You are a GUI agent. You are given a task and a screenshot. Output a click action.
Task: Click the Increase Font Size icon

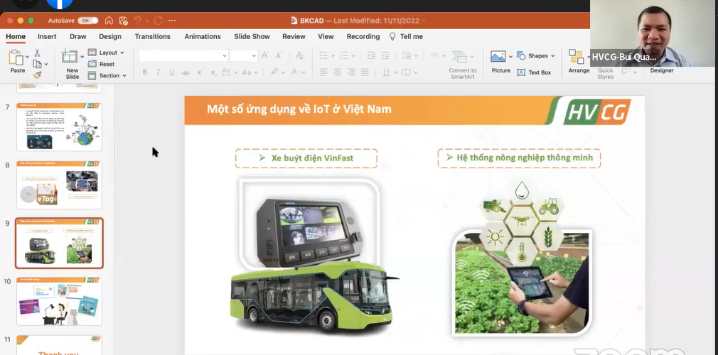tap(265, 55)
